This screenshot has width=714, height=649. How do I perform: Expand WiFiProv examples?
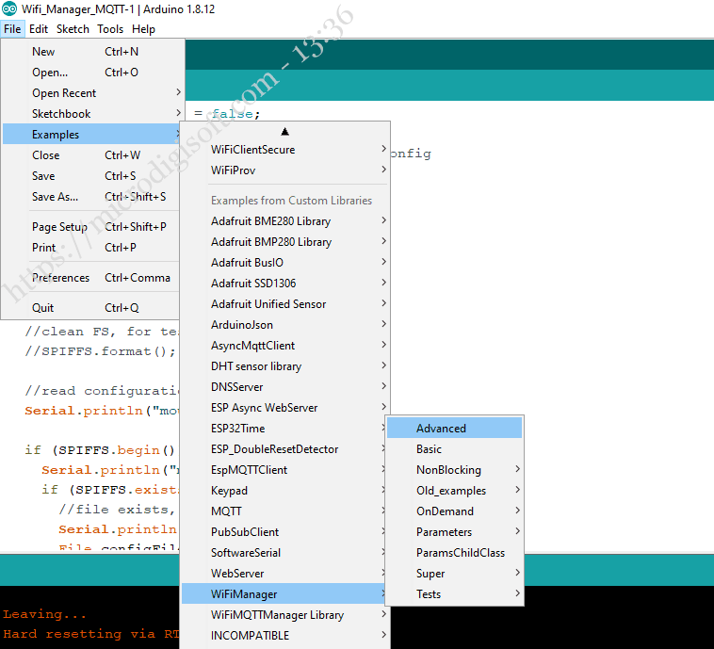coord(285,170)
